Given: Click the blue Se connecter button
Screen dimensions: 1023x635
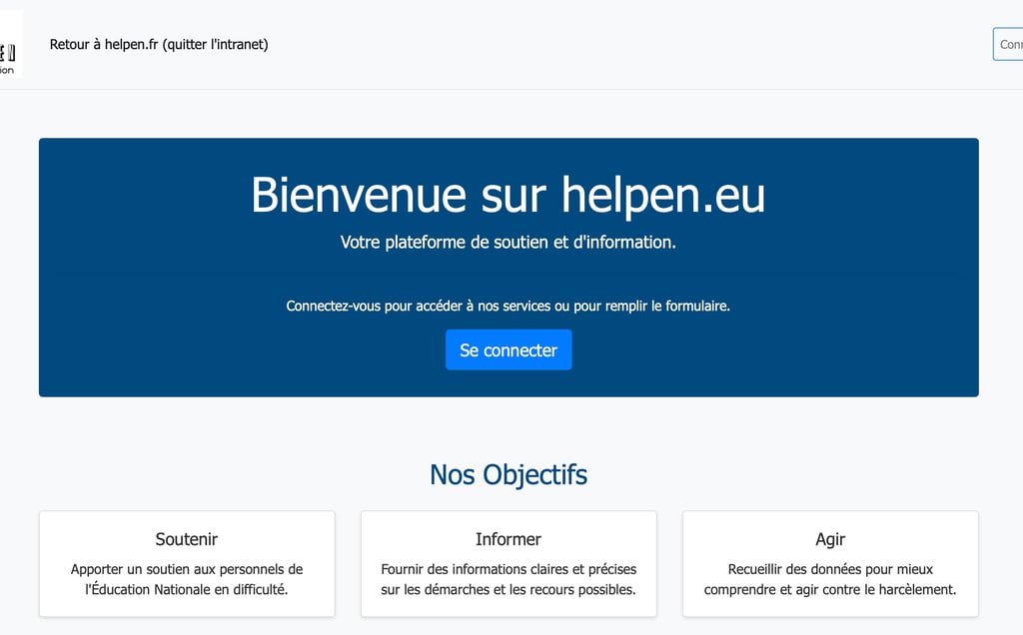Looking at the screenshot, I should click(x=509, y=350).
